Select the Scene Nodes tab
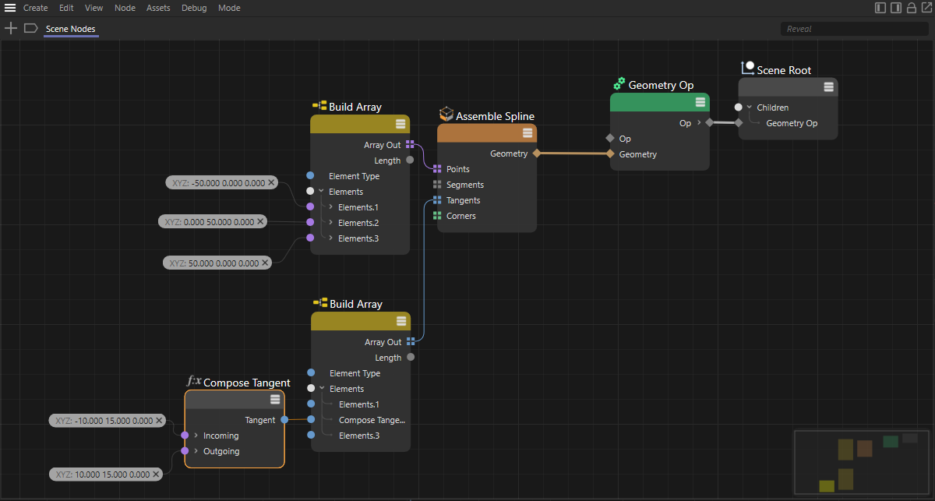The height and width of the screenshot is (501, 935). point(71,29)
